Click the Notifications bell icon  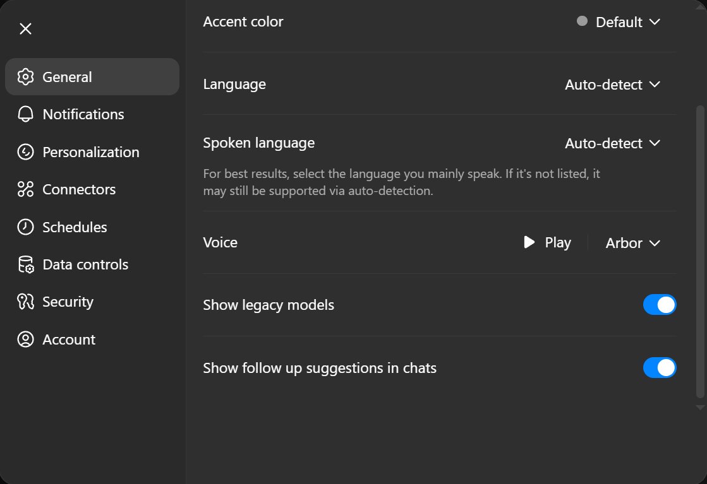(26, 114)
